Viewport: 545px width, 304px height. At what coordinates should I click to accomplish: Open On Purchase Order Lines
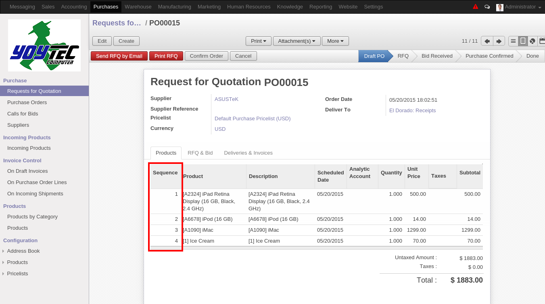click(x=37, y=182)
